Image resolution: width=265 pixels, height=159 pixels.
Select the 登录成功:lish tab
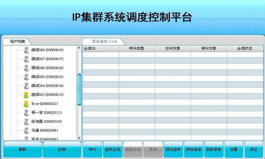[x=104, y=41]
